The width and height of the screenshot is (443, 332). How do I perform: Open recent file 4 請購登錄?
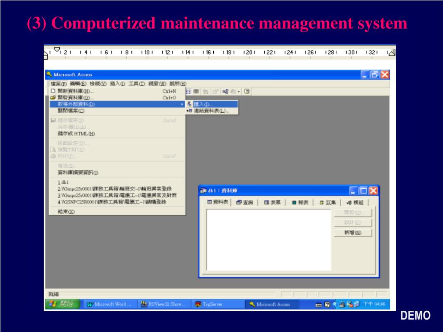117,202
